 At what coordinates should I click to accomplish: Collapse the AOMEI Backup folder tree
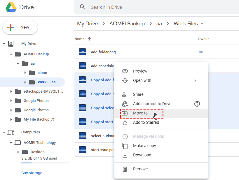point(11,54)
